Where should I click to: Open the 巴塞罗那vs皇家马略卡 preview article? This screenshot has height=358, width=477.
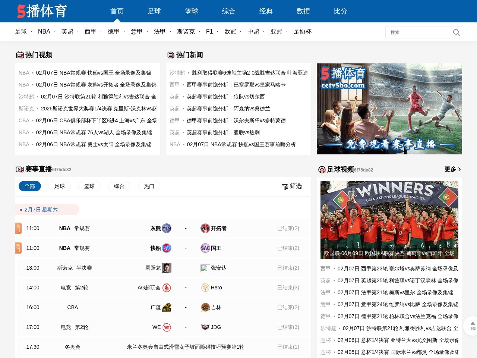coord(236,85)
